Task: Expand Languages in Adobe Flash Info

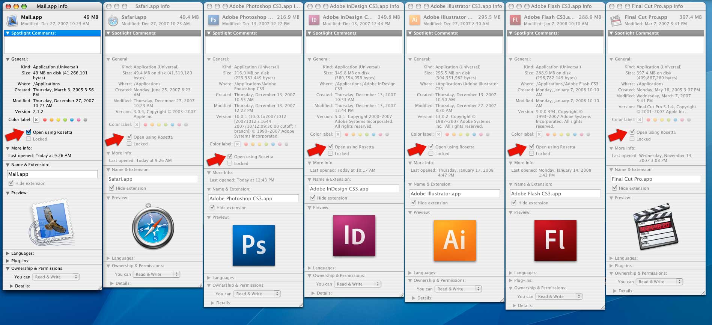Action: [x=511, y=273]
